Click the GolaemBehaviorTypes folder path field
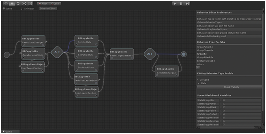The width and height of the screenshot is (266, 134). (x=229, y=22)
